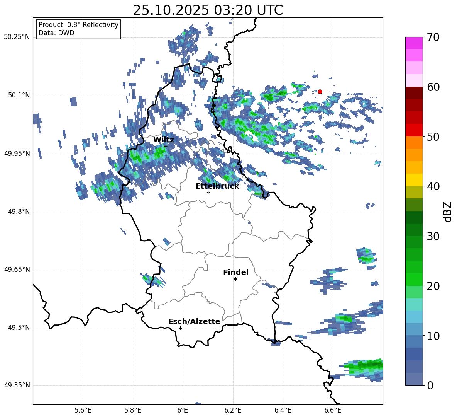
Task: Click the Ettelbruck cross marker
Action: 208,193
